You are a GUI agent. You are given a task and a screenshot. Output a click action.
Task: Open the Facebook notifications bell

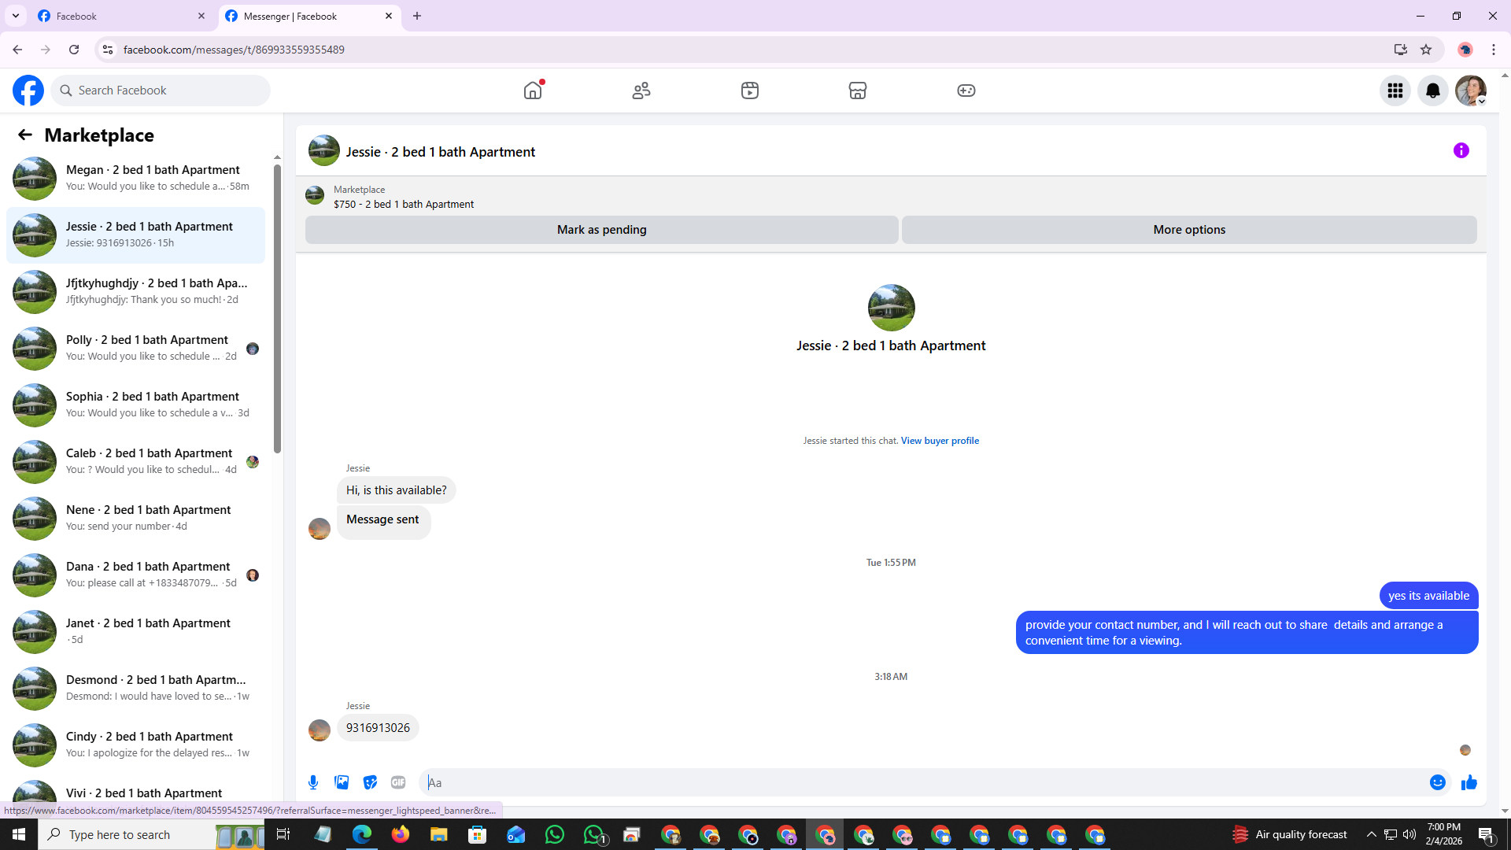point(1432,91)
